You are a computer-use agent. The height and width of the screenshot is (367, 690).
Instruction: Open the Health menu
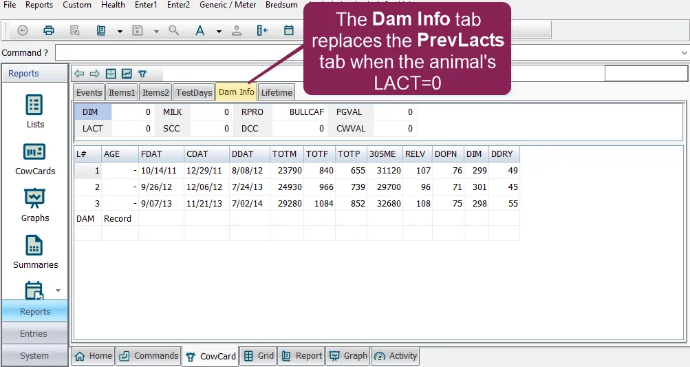pos(113,5)
